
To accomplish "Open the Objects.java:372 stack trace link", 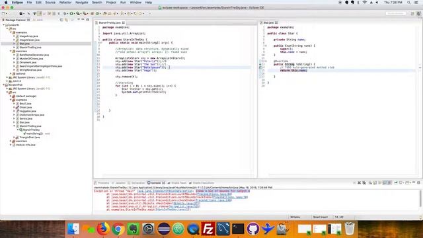I will coord(186,203).
